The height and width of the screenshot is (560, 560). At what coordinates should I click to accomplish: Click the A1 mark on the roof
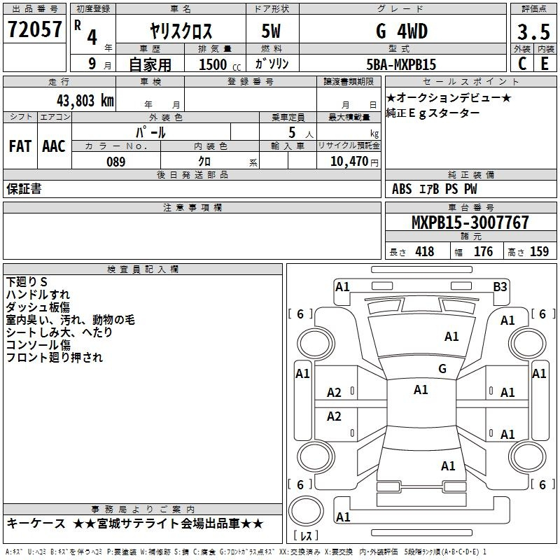coord(421,390)
